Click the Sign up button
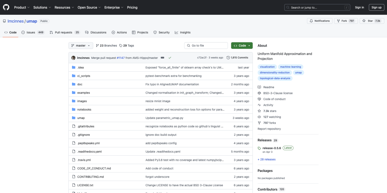Screen dimensions: 387x193 pyautogui.click(x=376, y=7)
